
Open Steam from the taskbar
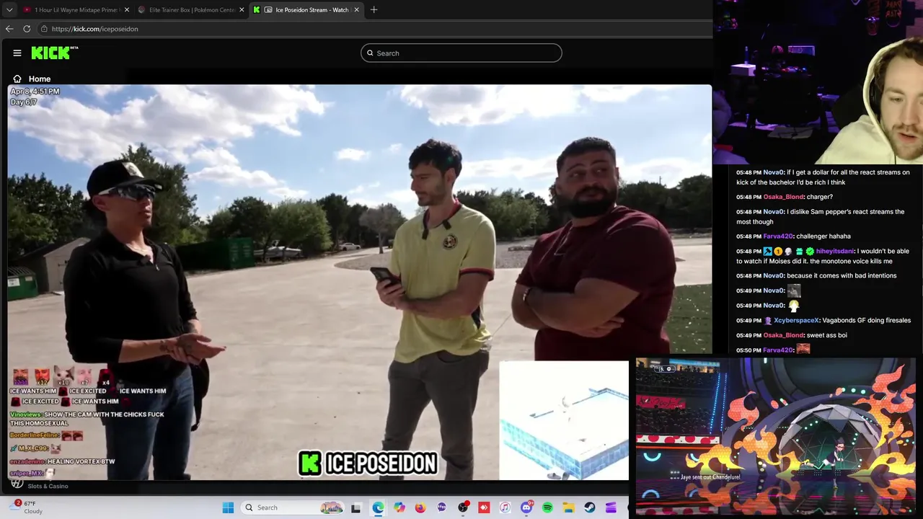coord(590,507)
